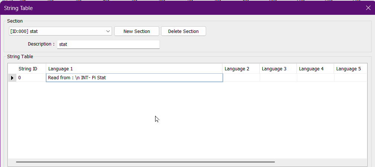Click the New Section button

click(137, 31)
